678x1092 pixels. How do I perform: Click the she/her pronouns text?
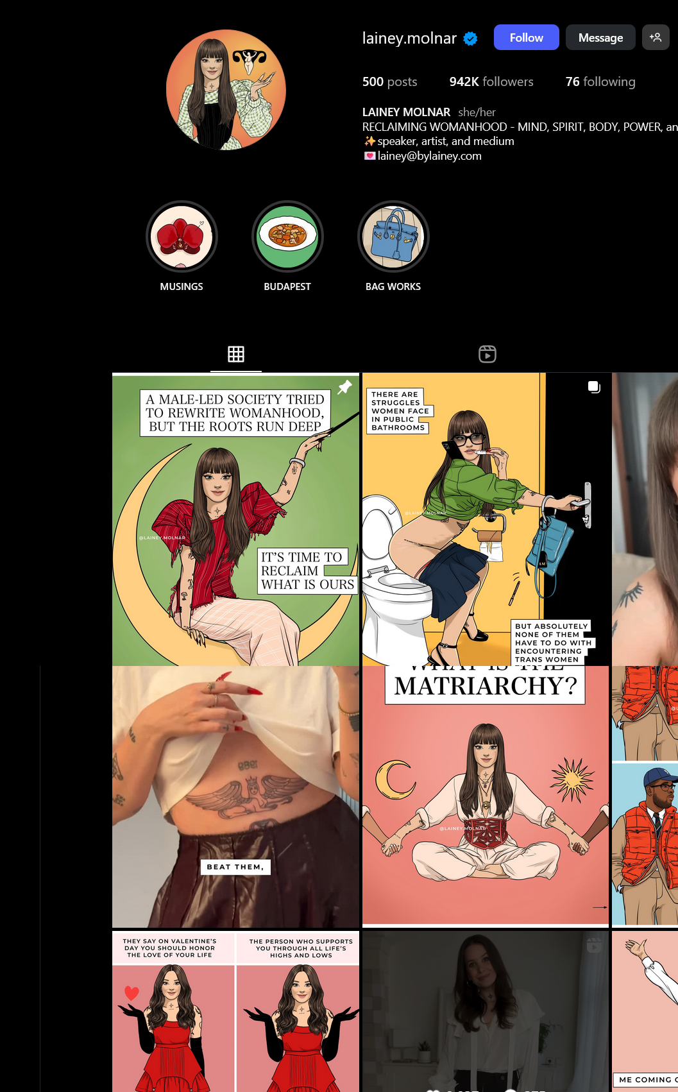[x=477, y=112]
